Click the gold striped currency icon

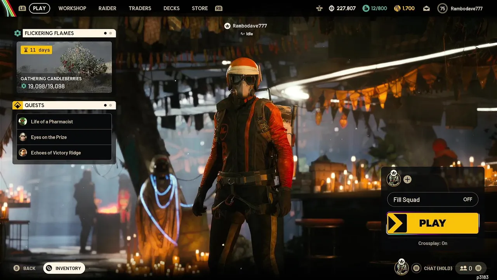(397, 8)
